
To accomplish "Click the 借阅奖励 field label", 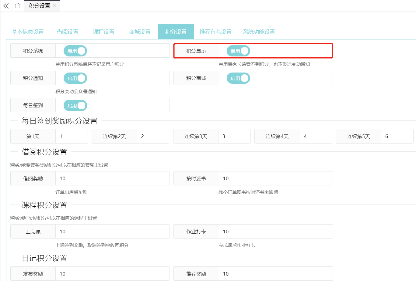I will [33, 179].
